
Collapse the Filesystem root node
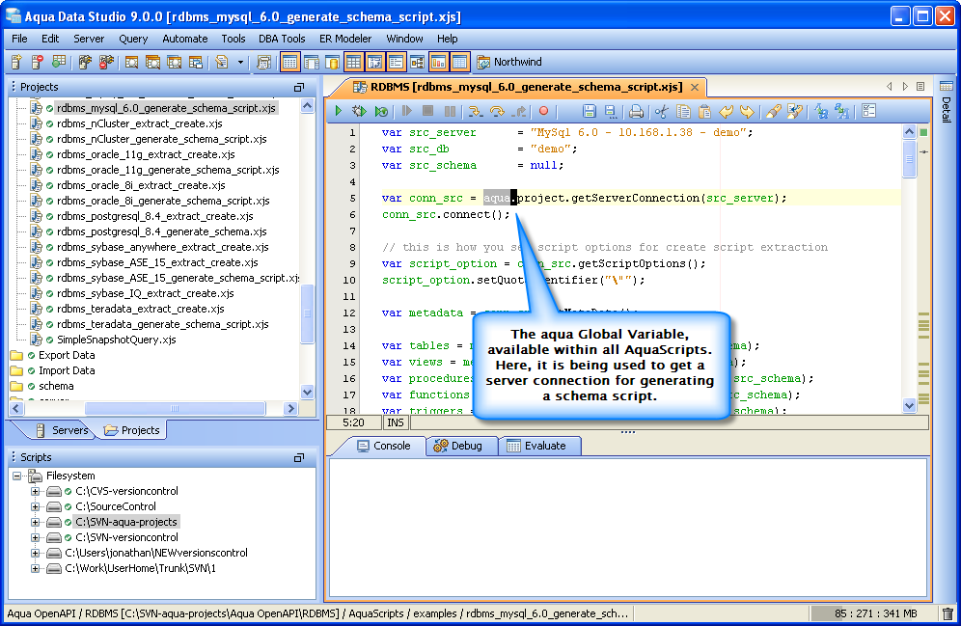(x=18, y=476)
